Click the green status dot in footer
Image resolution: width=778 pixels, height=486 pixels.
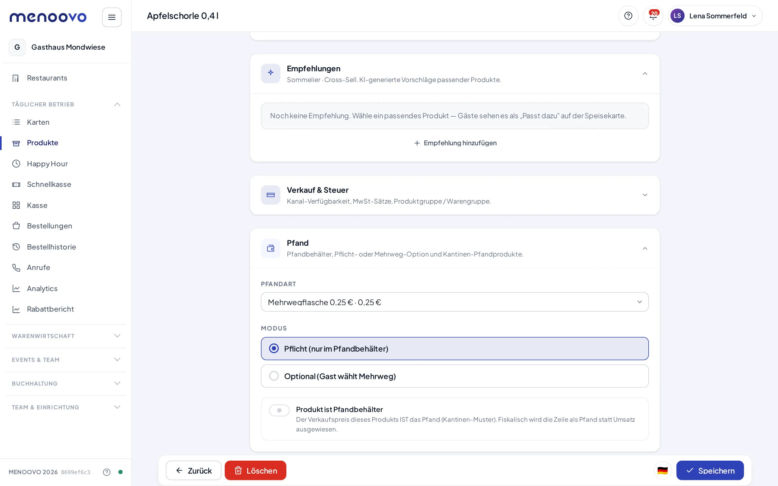point(120,472)
